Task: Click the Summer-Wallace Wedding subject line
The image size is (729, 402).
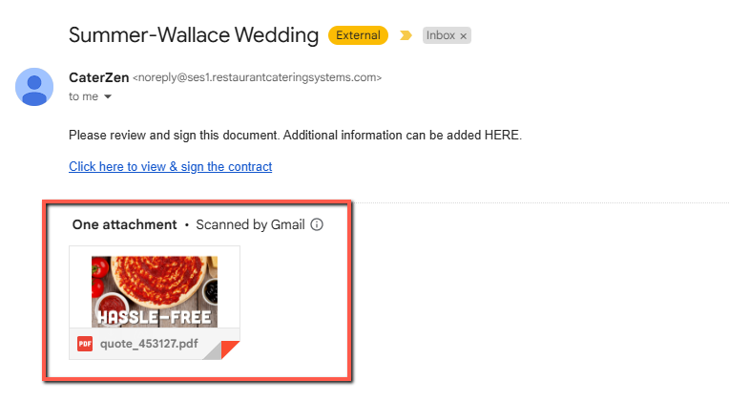Action: (x=194, y=35)
